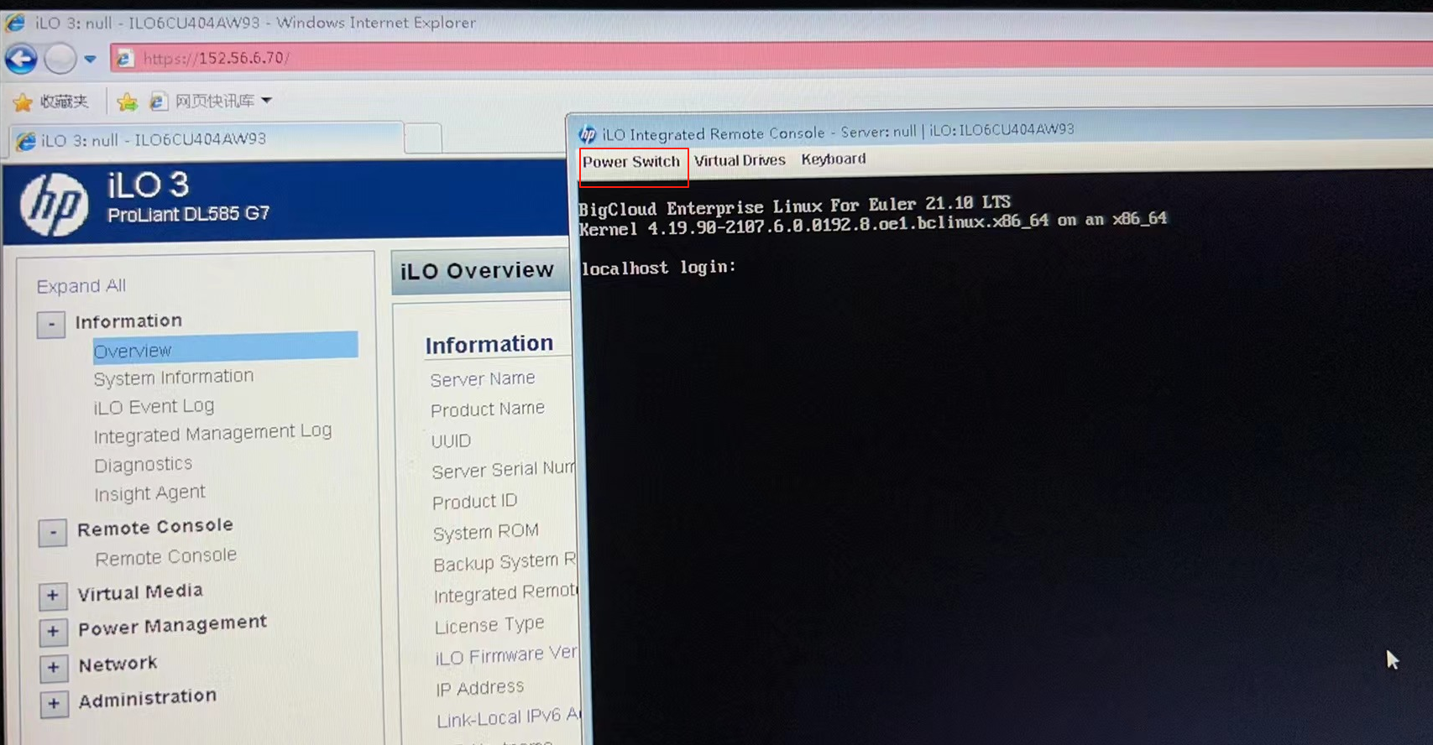This screenshot has height=745, width=1433.
Task: Expand the Power Management section
Action: coord(53,632)
